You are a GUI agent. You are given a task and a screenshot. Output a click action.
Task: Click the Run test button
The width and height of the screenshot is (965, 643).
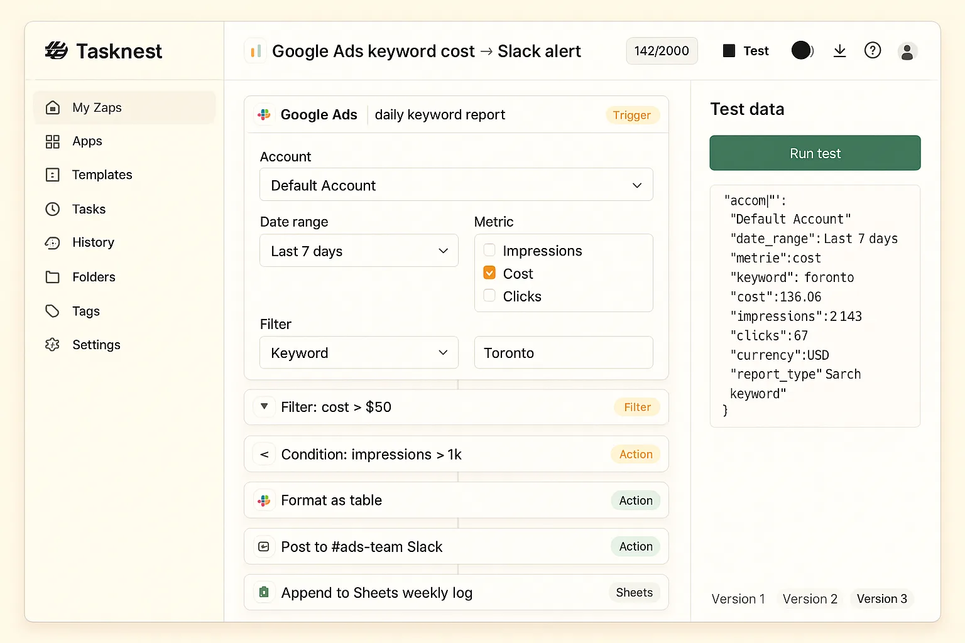point(815,153)
